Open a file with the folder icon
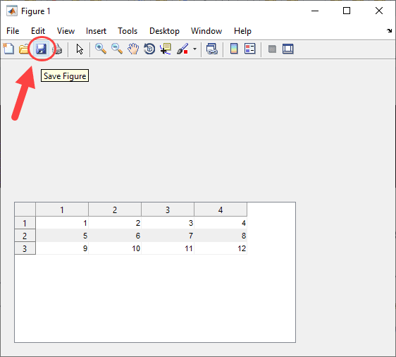This screenshot has height=357, width=396. (24, 49)
